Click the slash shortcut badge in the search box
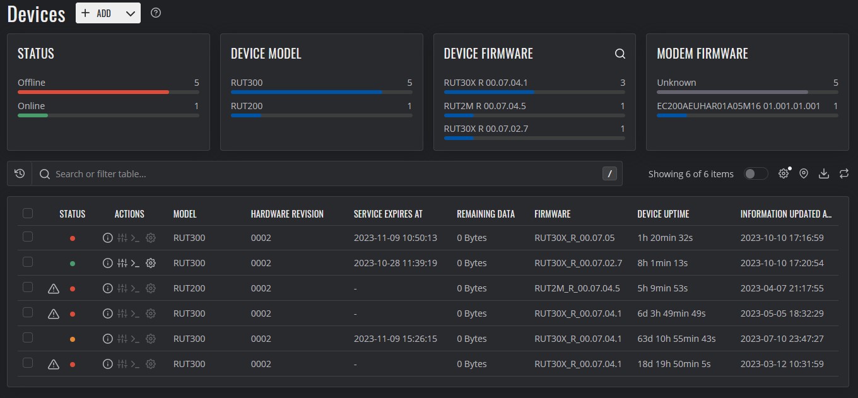This screenshot has height=398, width=858. tap(609, 173)
